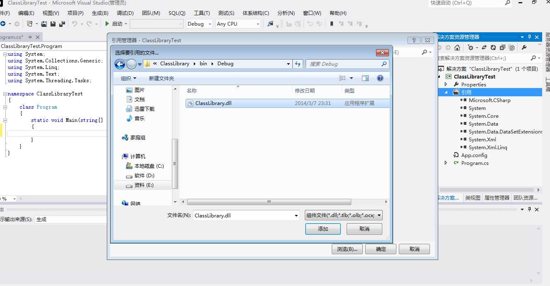Click the Quick Launch search magnifier
This screenshot has height=286, width=550.
click(x=508, y=3)
